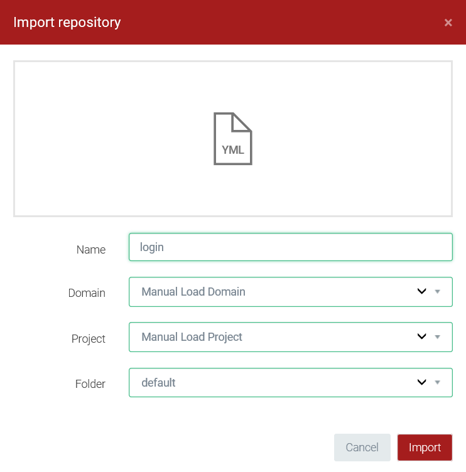Screen dimensions: 466x472
Task: Click the Name input field containing login
Action: (290, 247)
